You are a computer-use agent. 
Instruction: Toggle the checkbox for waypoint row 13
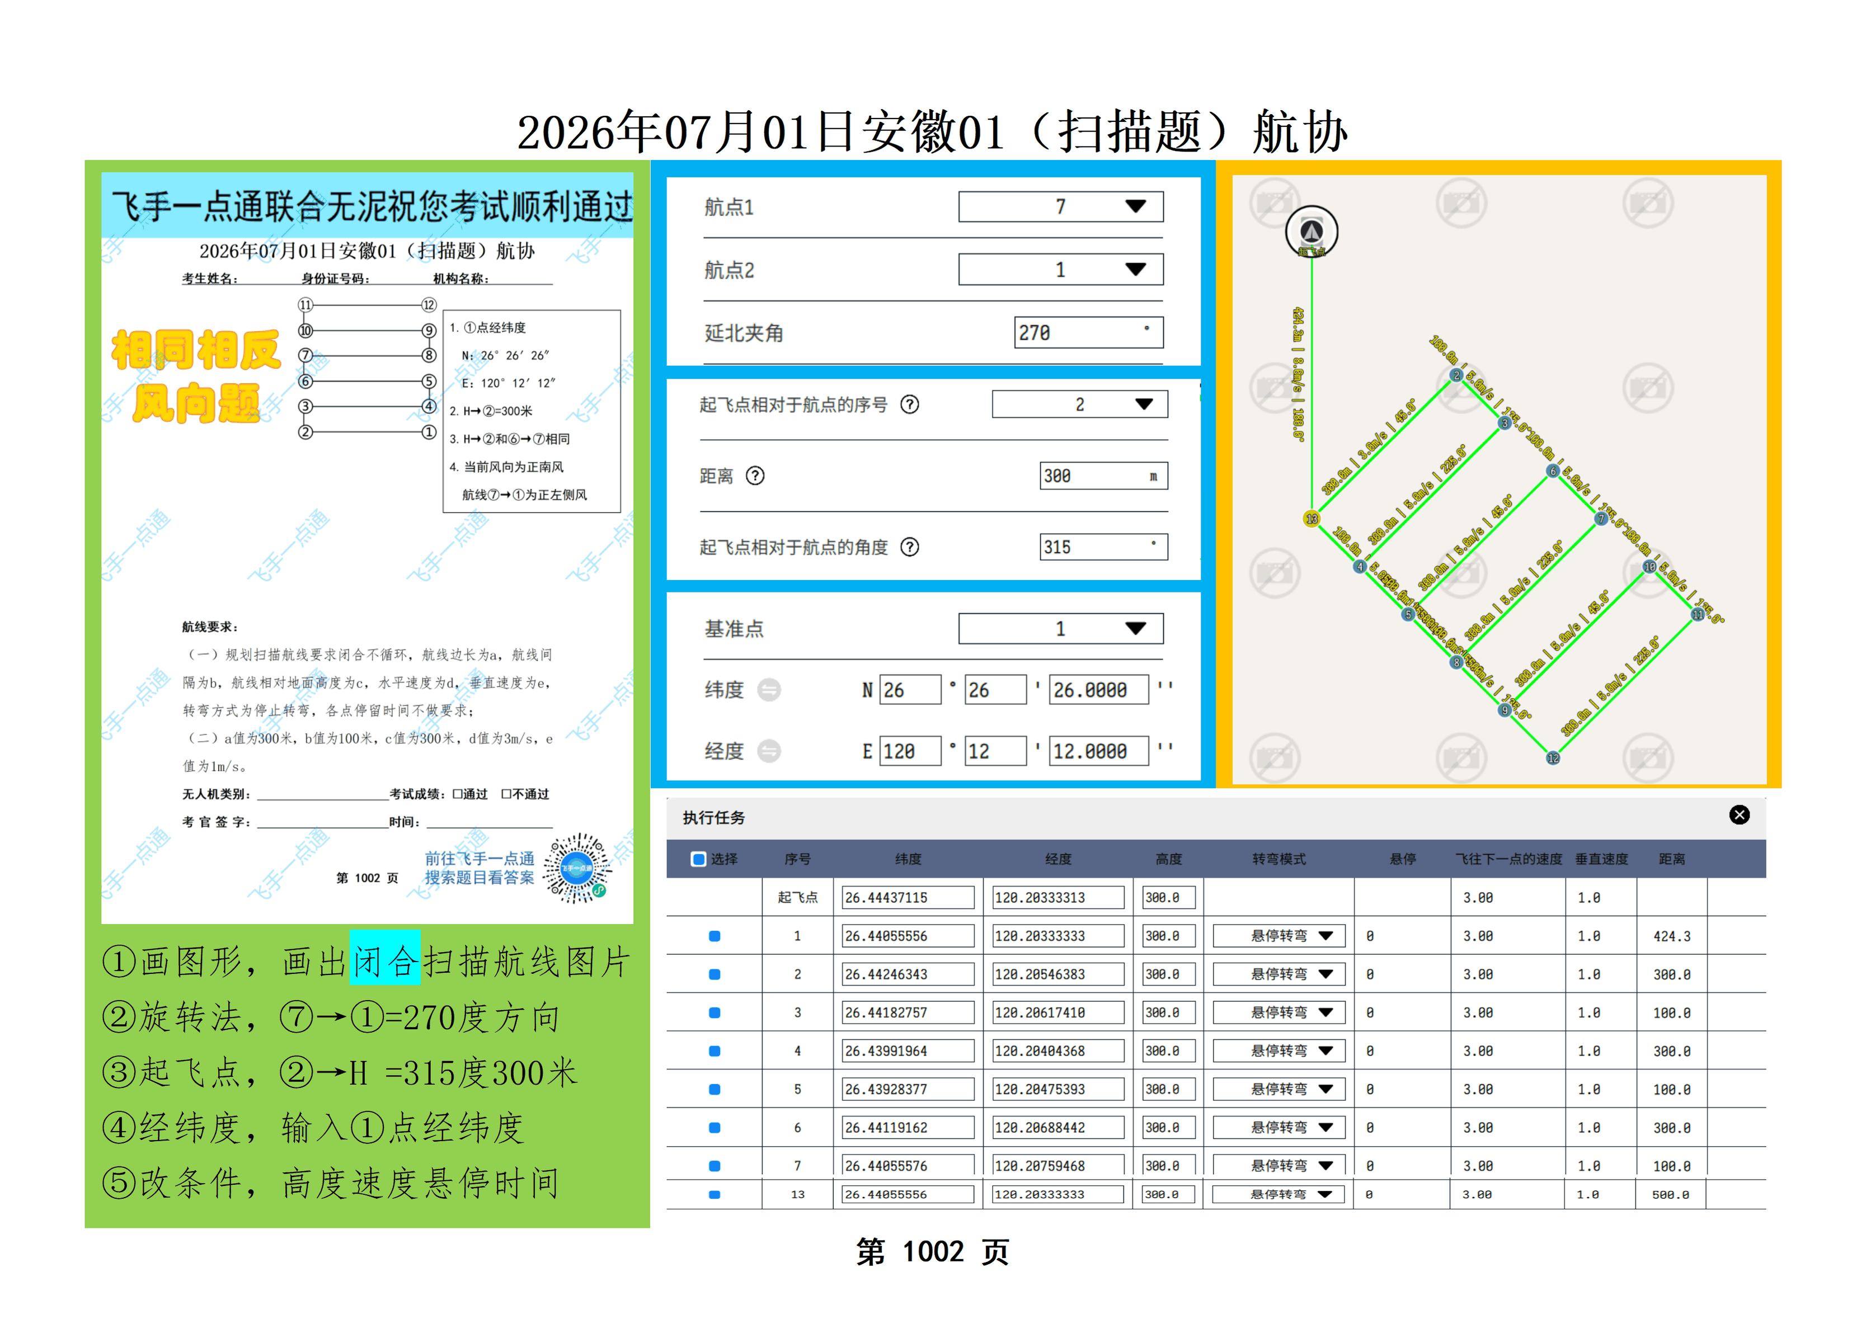[x=715, y=1195]
